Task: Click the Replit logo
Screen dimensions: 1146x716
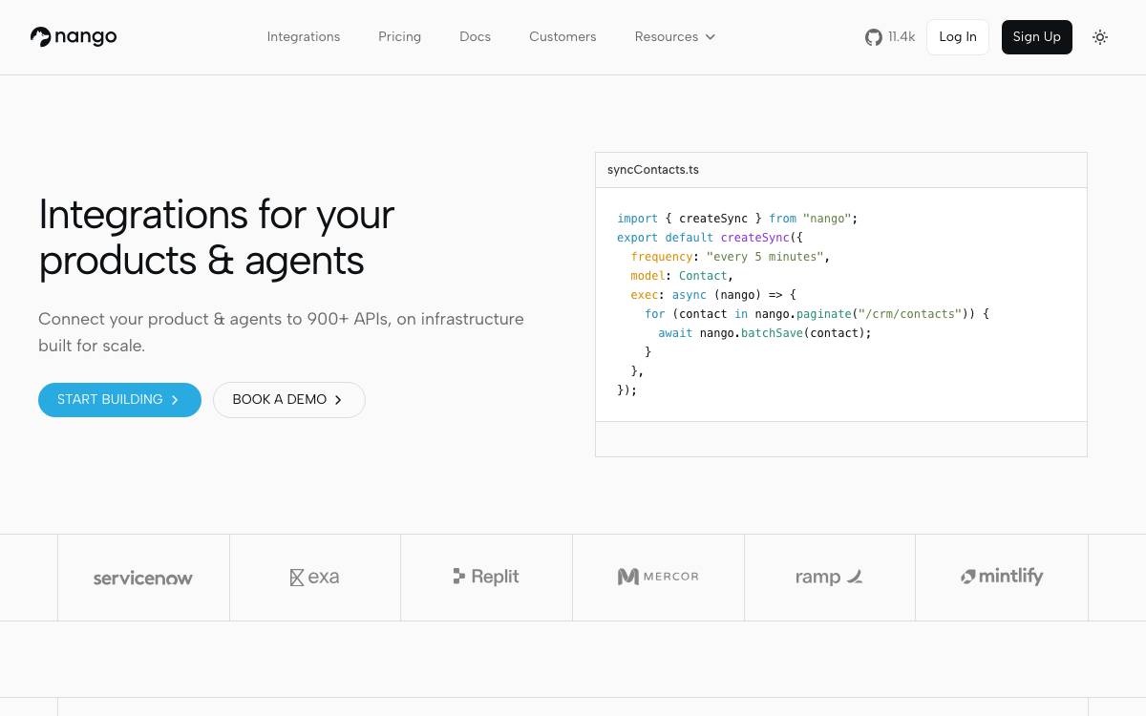Action: click(486, 577)
